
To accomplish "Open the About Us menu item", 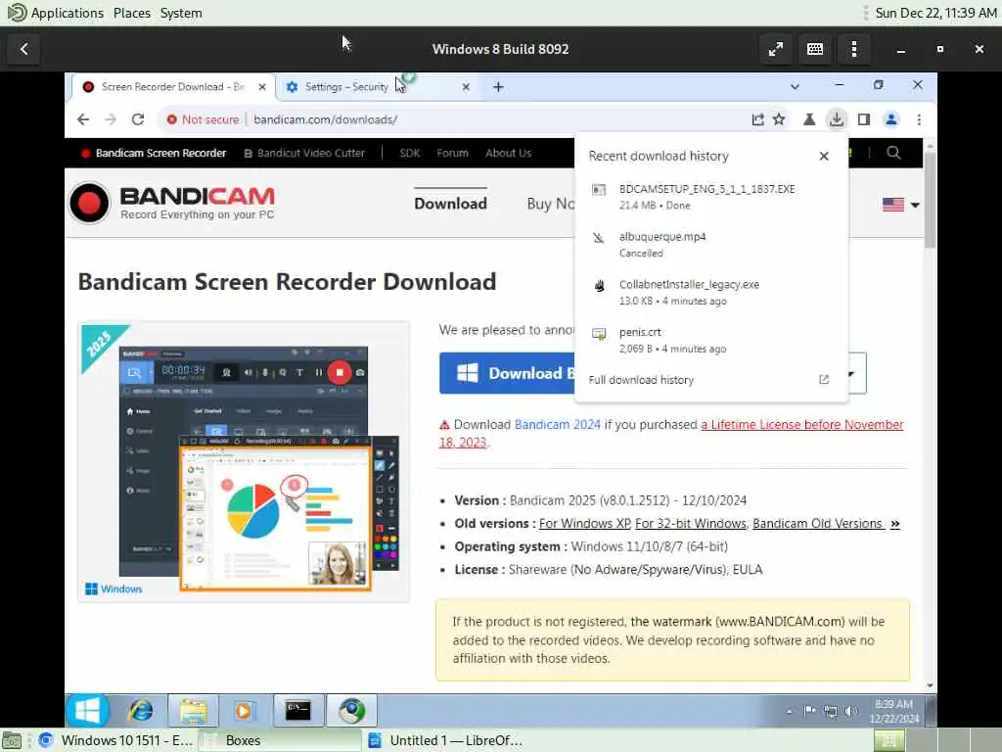I will (x=508, y=153).
